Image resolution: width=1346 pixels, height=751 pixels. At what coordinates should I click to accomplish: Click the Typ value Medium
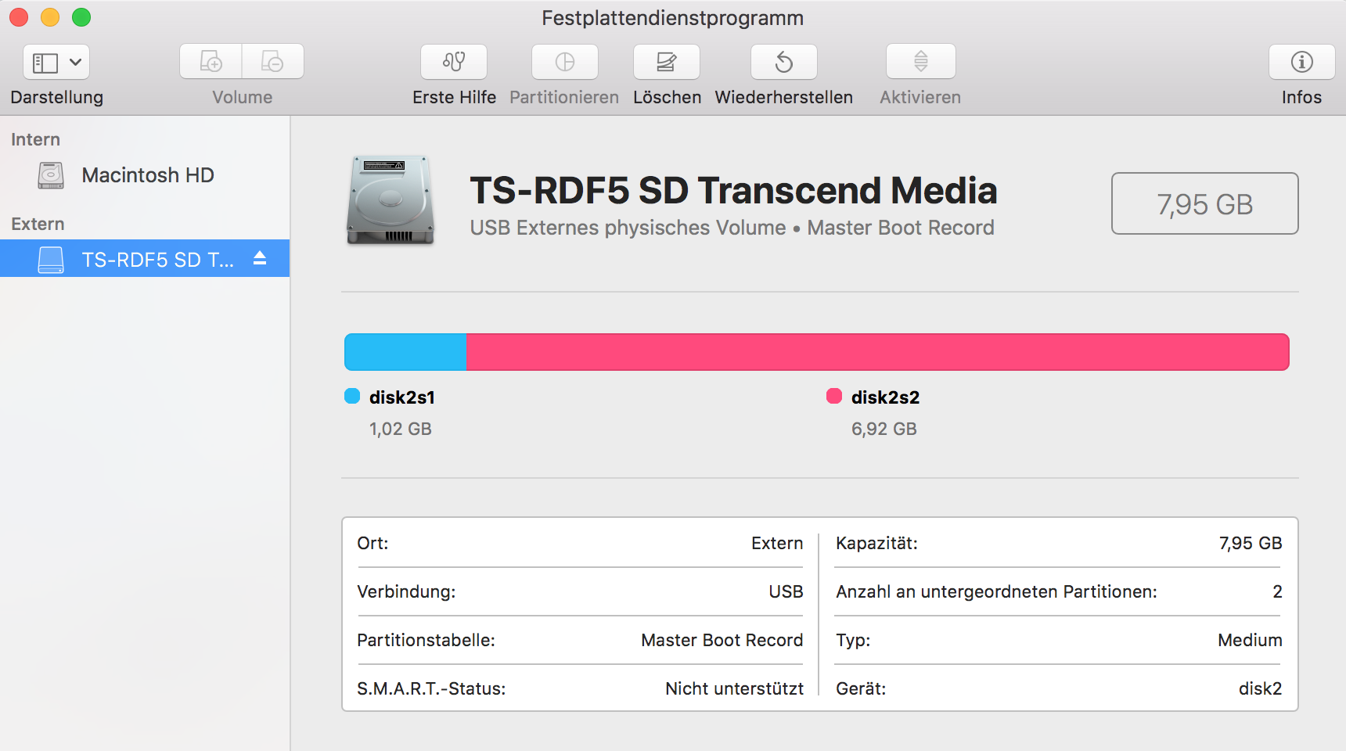[x=1250, y=640]
